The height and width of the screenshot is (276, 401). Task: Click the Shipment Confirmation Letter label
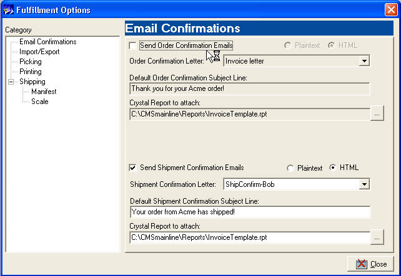point(173,184)
